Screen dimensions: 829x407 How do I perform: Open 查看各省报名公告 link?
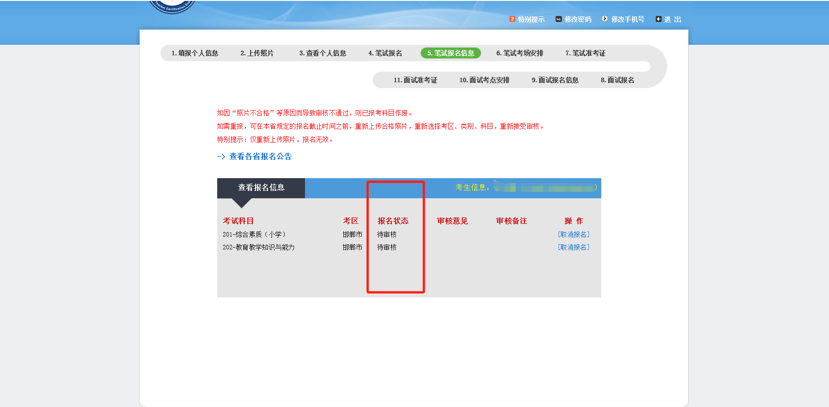click(260, 156)
